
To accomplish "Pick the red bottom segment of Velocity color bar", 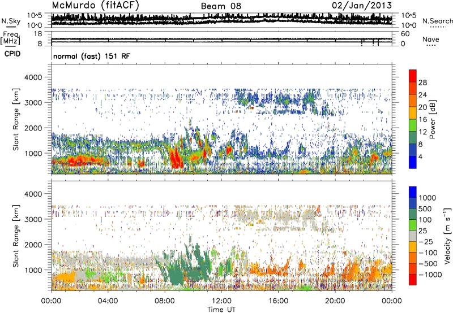I will tap(413, 280).
